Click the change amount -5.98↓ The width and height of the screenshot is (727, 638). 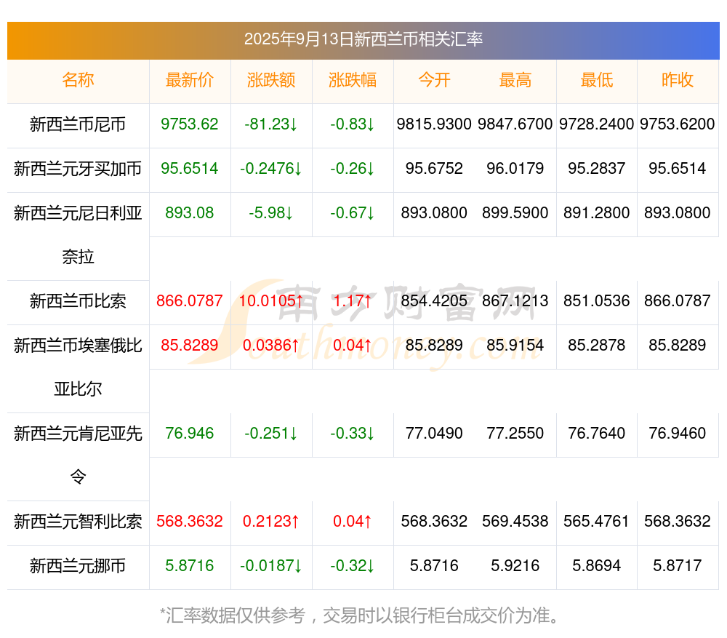pyautogui.click(x=271, y=213)
